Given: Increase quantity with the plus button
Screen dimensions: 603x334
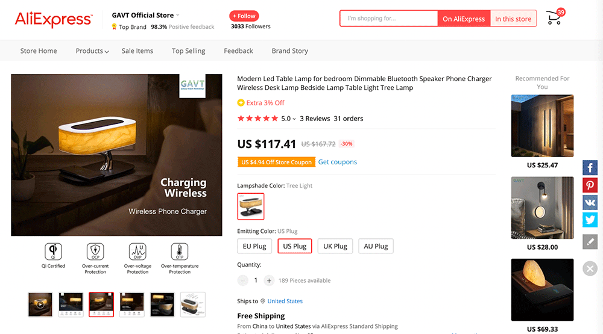Looking at the screenshot, I should (x=268, y=280).
